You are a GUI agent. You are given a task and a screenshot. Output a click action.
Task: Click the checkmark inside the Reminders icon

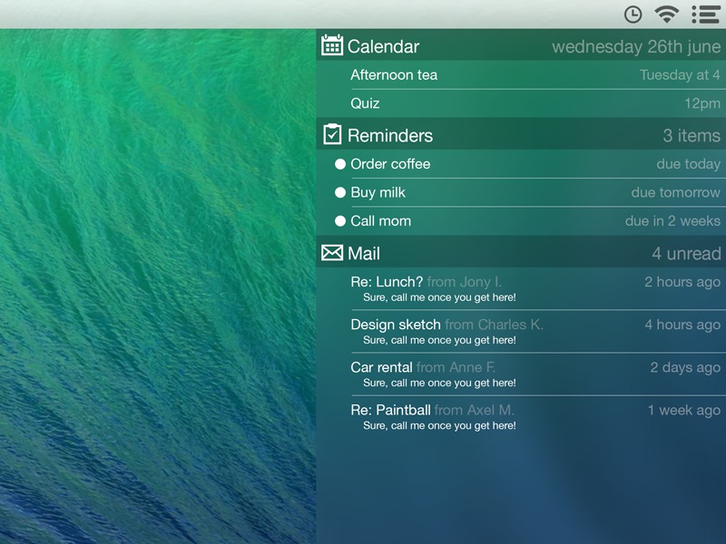click(331, 134)
